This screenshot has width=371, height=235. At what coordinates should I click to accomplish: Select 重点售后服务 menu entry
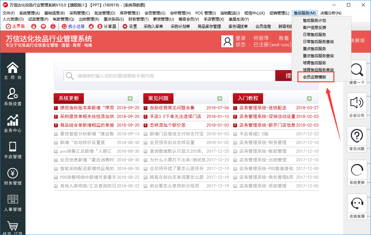click(x=314, y=49)
